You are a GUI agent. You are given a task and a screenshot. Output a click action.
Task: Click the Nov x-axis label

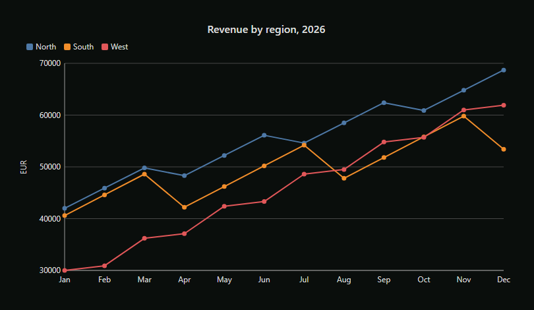click(x=464, y=280)
